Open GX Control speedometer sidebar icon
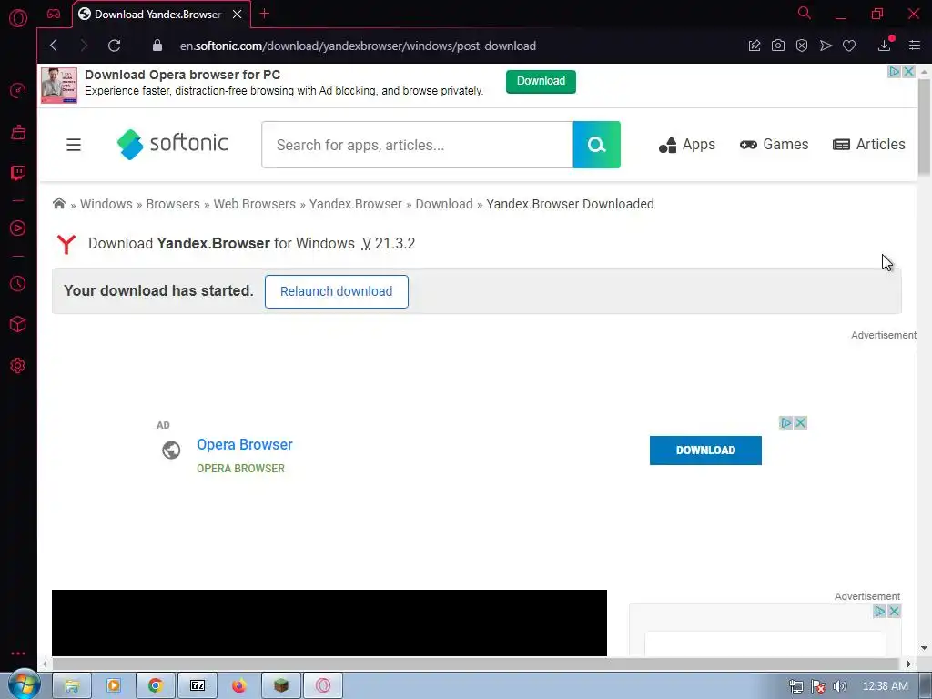 click(18, 90)
